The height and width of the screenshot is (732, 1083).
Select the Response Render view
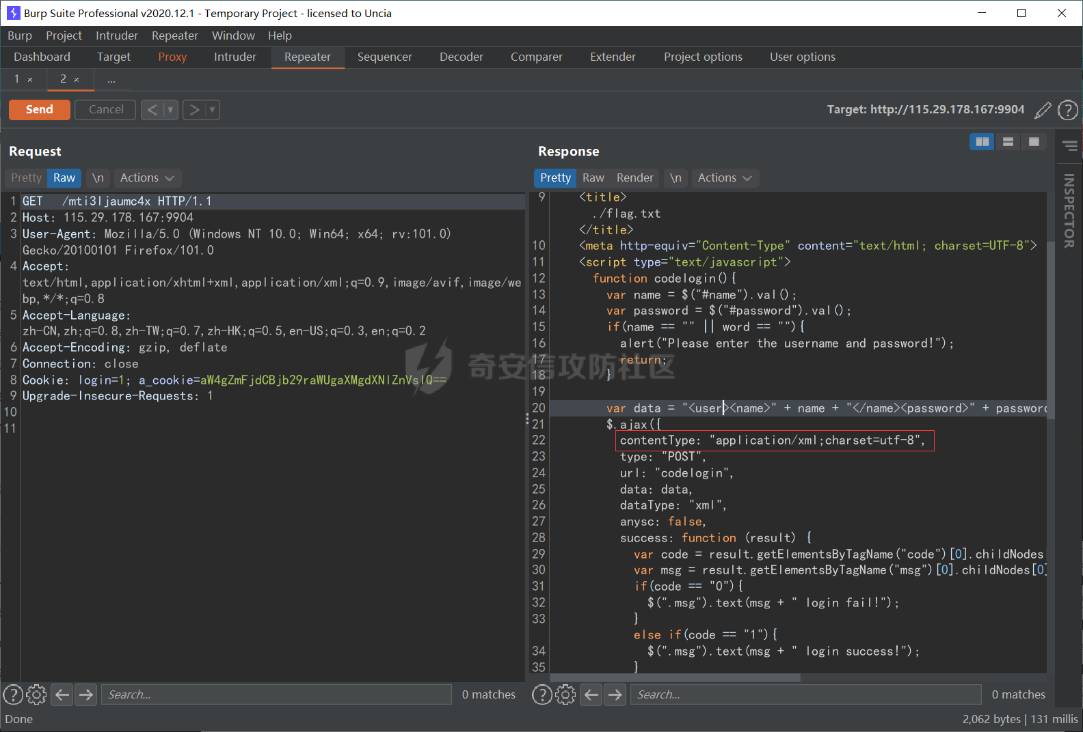635,178
